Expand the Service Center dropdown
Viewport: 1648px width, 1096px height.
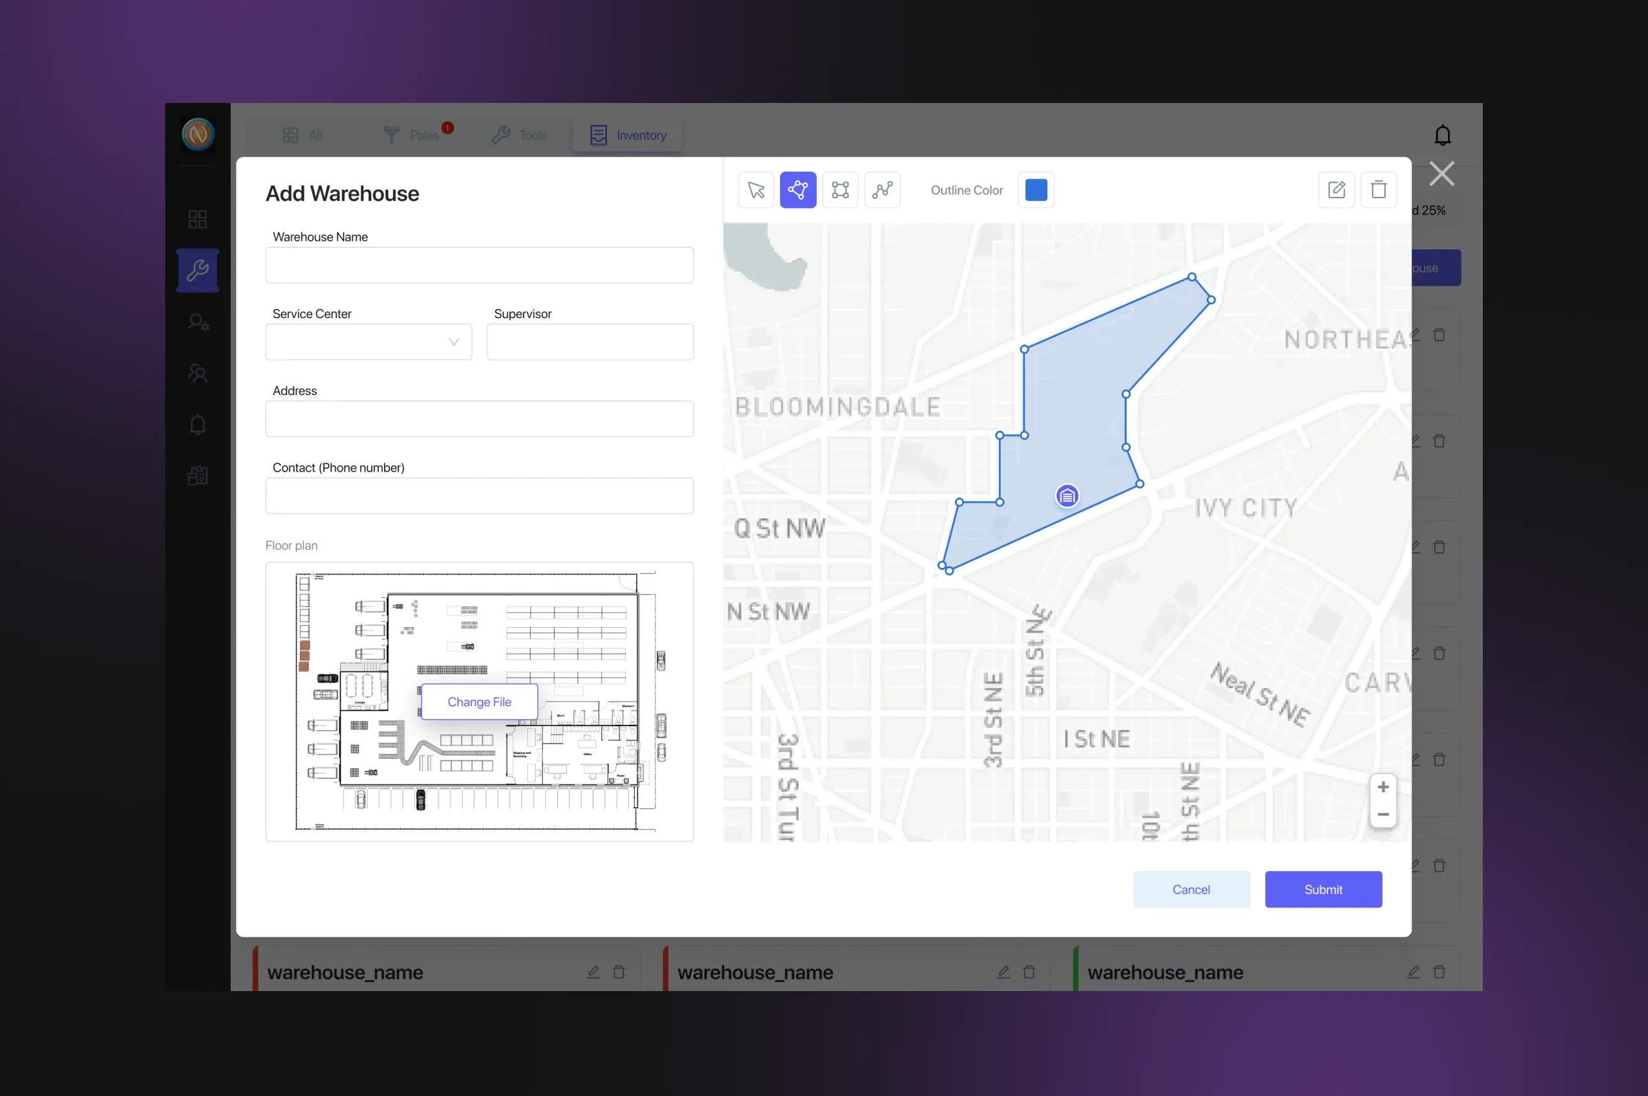tap(369, 342)
